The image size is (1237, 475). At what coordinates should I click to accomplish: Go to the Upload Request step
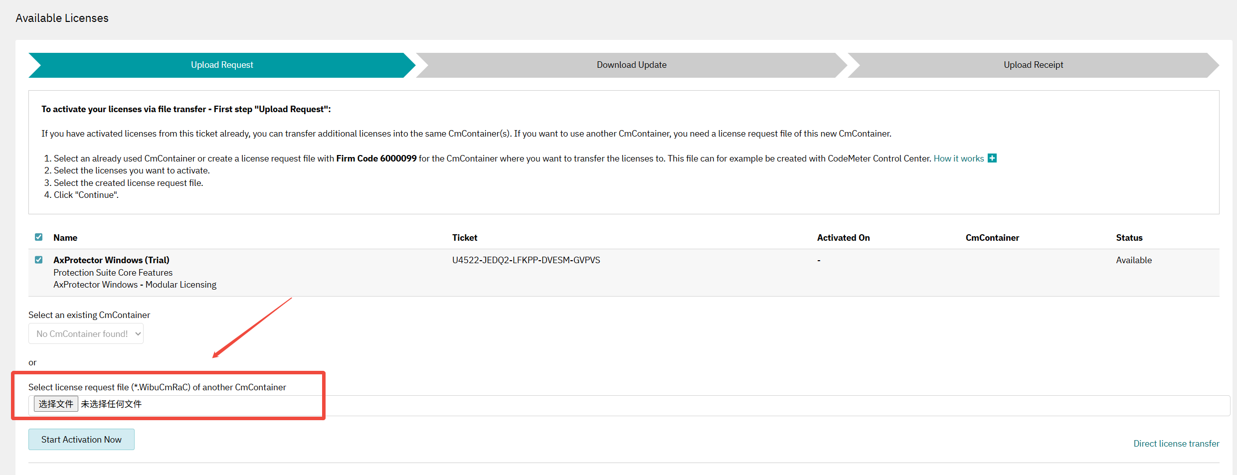coord(222,65)
